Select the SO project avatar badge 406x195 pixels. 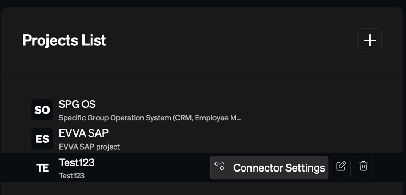point(42,109)
